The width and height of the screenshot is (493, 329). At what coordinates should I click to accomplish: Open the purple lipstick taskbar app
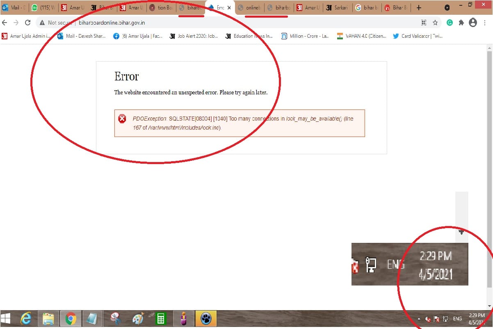(x=183, y=319)
